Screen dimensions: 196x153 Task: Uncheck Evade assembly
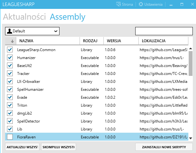pyautogui.click(x=10, y=97)
